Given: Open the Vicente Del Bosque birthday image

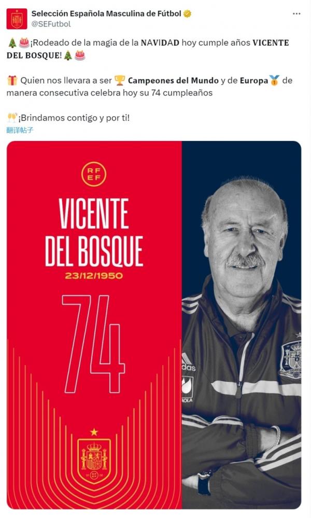Looking at the screenshot, I should pos(154,325).
